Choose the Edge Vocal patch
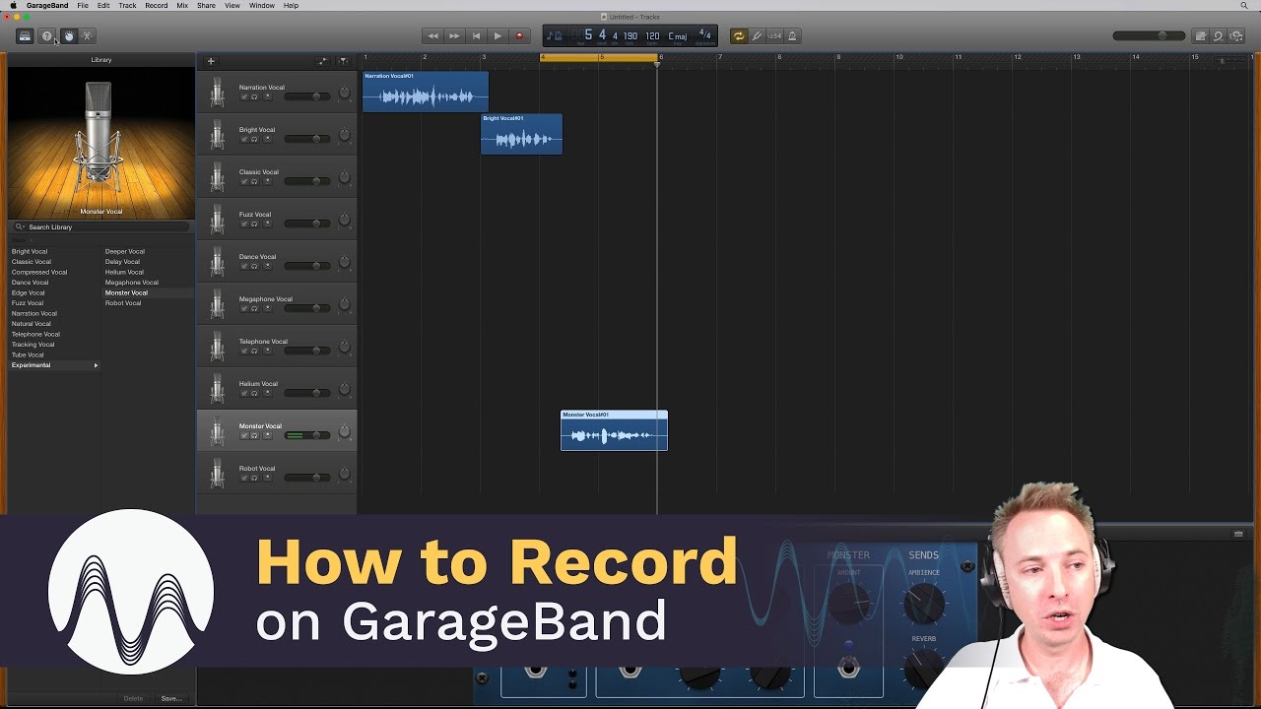This screenshot has height=709, width=1261. click(x=28, y=292)
